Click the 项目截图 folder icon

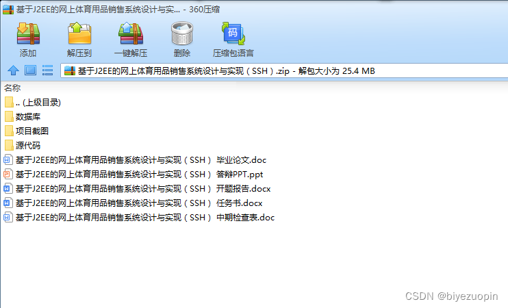tap(9, 131)
